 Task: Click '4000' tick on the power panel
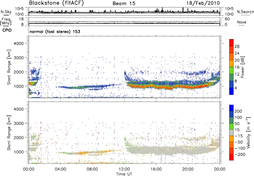18,44
